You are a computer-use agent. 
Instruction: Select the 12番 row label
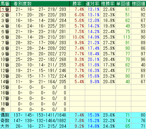(5, 70)
